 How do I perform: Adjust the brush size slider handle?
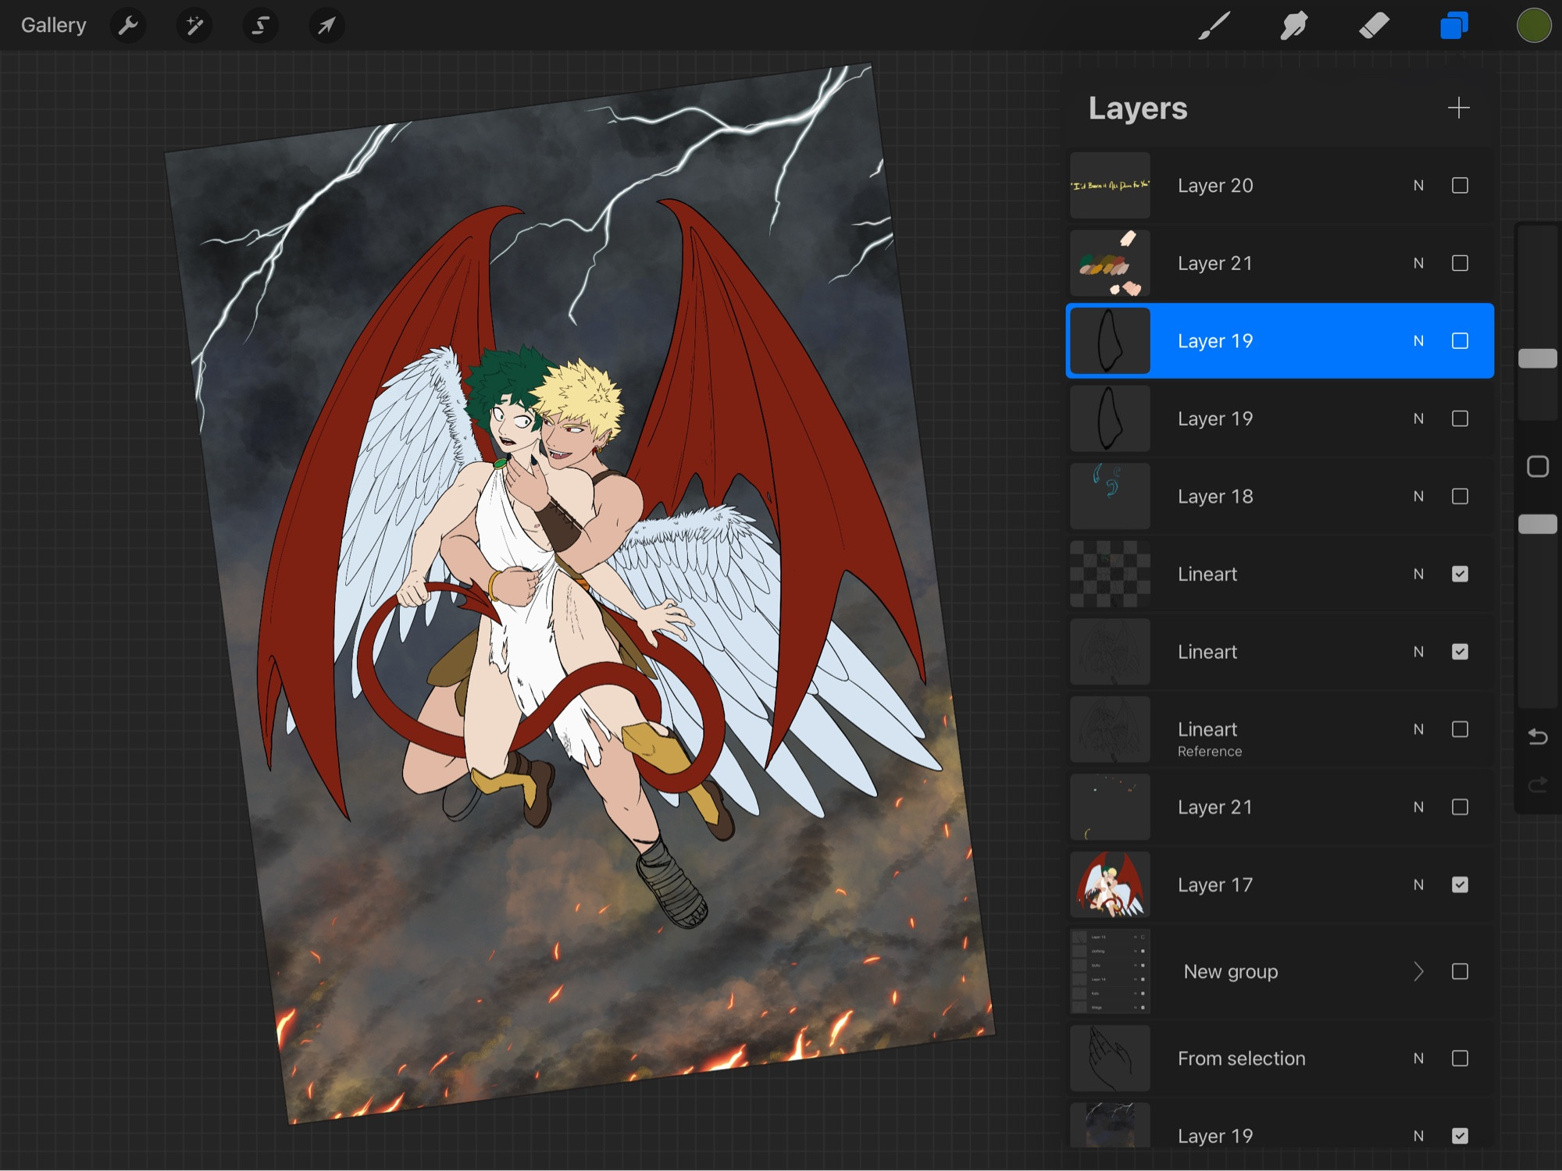(x=1538, y=358)
